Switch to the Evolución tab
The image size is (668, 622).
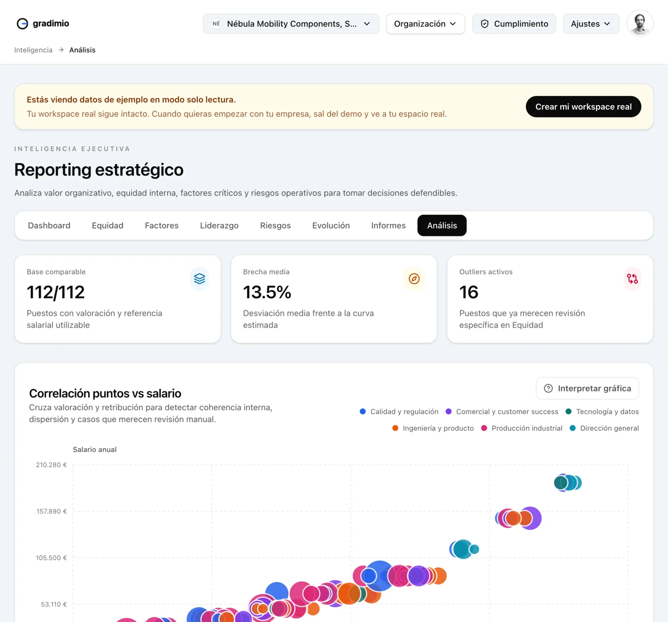click(331, 226)
